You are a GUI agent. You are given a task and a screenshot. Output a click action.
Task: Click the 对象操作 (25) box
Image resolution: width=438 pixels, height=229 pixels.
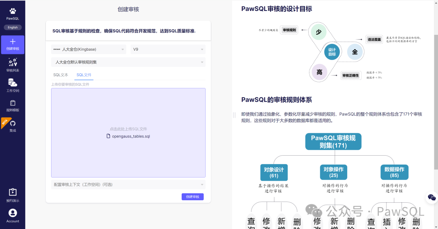pyautogui.click(x=333, y=172)
